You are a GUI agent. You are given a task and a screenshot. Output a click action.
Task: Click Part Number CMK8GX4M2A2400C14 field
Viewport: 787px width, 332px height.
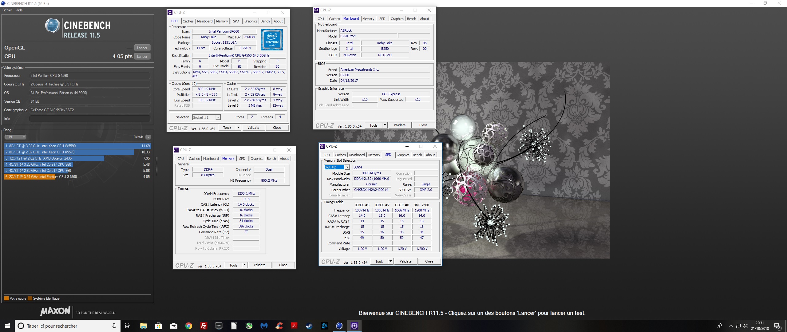(x=372, y=190)
